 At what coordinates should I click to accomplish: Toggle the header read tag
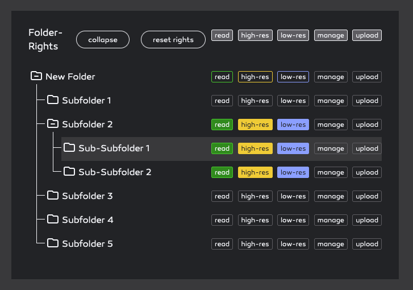222,35
